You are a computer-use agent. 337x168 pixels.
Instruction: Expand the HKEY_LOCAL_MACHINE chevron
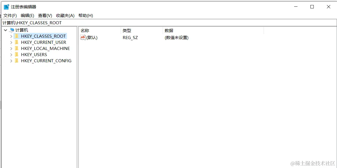coord(11,49)
